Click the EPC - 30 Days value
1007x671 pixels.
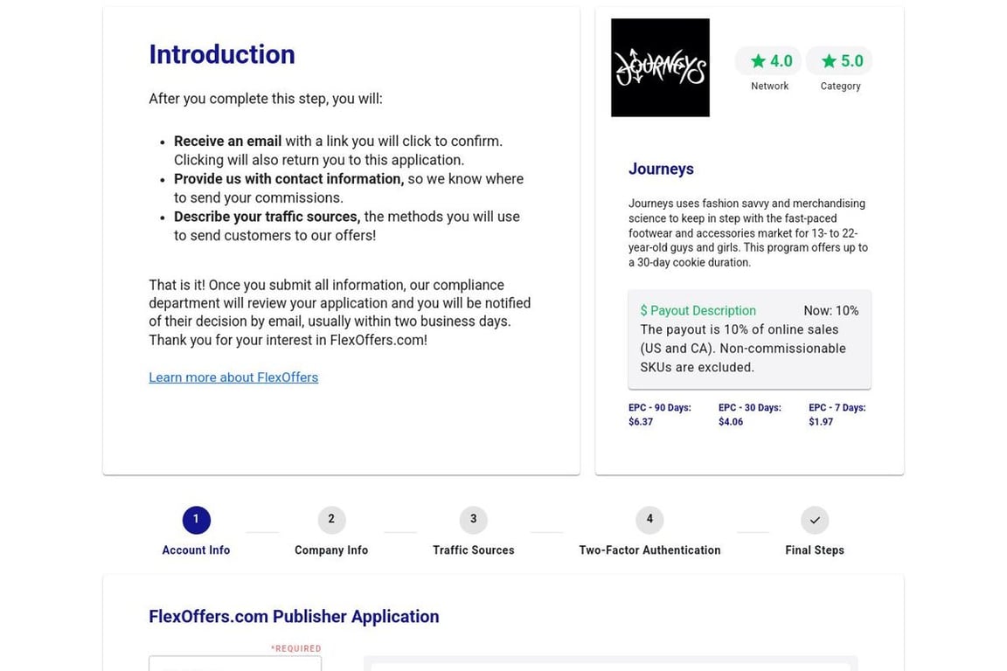pyautogui.click(x=731, y=422)
